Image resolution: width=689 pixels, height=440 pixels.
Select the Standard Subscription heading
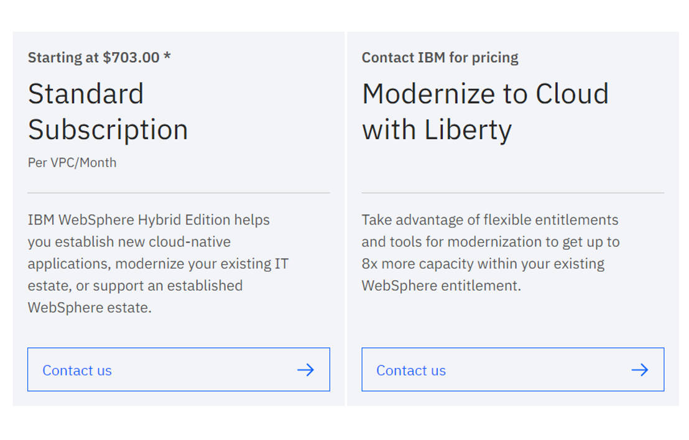(x=108, y=112)
